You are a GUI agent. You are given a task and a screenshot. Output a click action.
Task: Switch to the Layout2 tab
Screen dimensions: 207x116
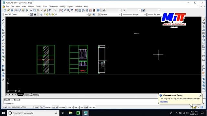pos(35,94)
